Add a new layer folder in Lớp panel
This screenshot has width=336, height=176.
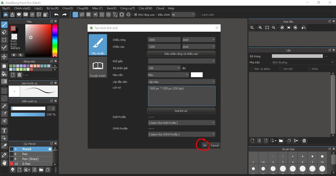[x=281, y=141]
